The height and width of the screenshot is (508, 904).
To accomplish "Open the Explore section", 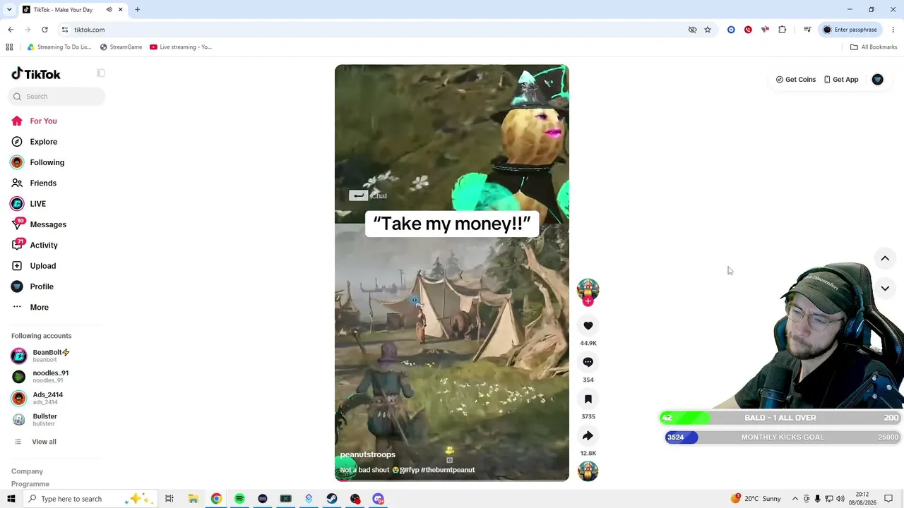I will (34, 142).
